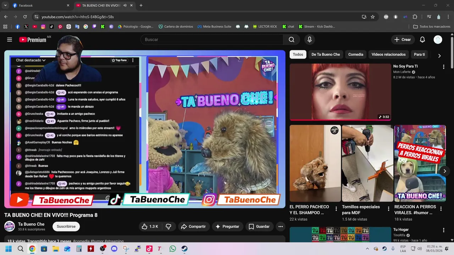Open Chrome three-dot menu
454x255 pixels.
448,17
